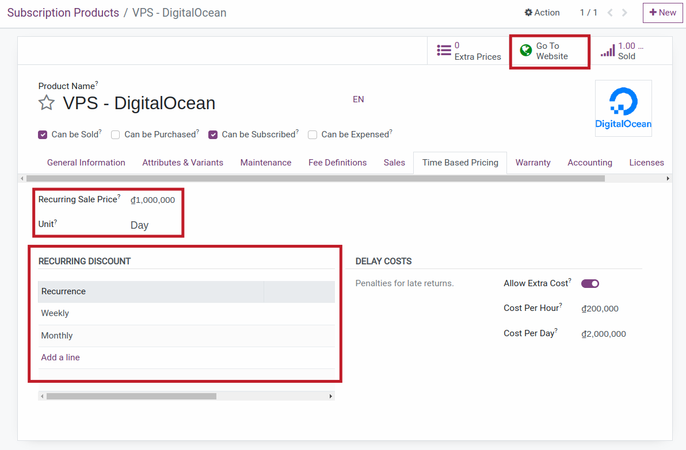Select the Monthly recurrence row

186,336
